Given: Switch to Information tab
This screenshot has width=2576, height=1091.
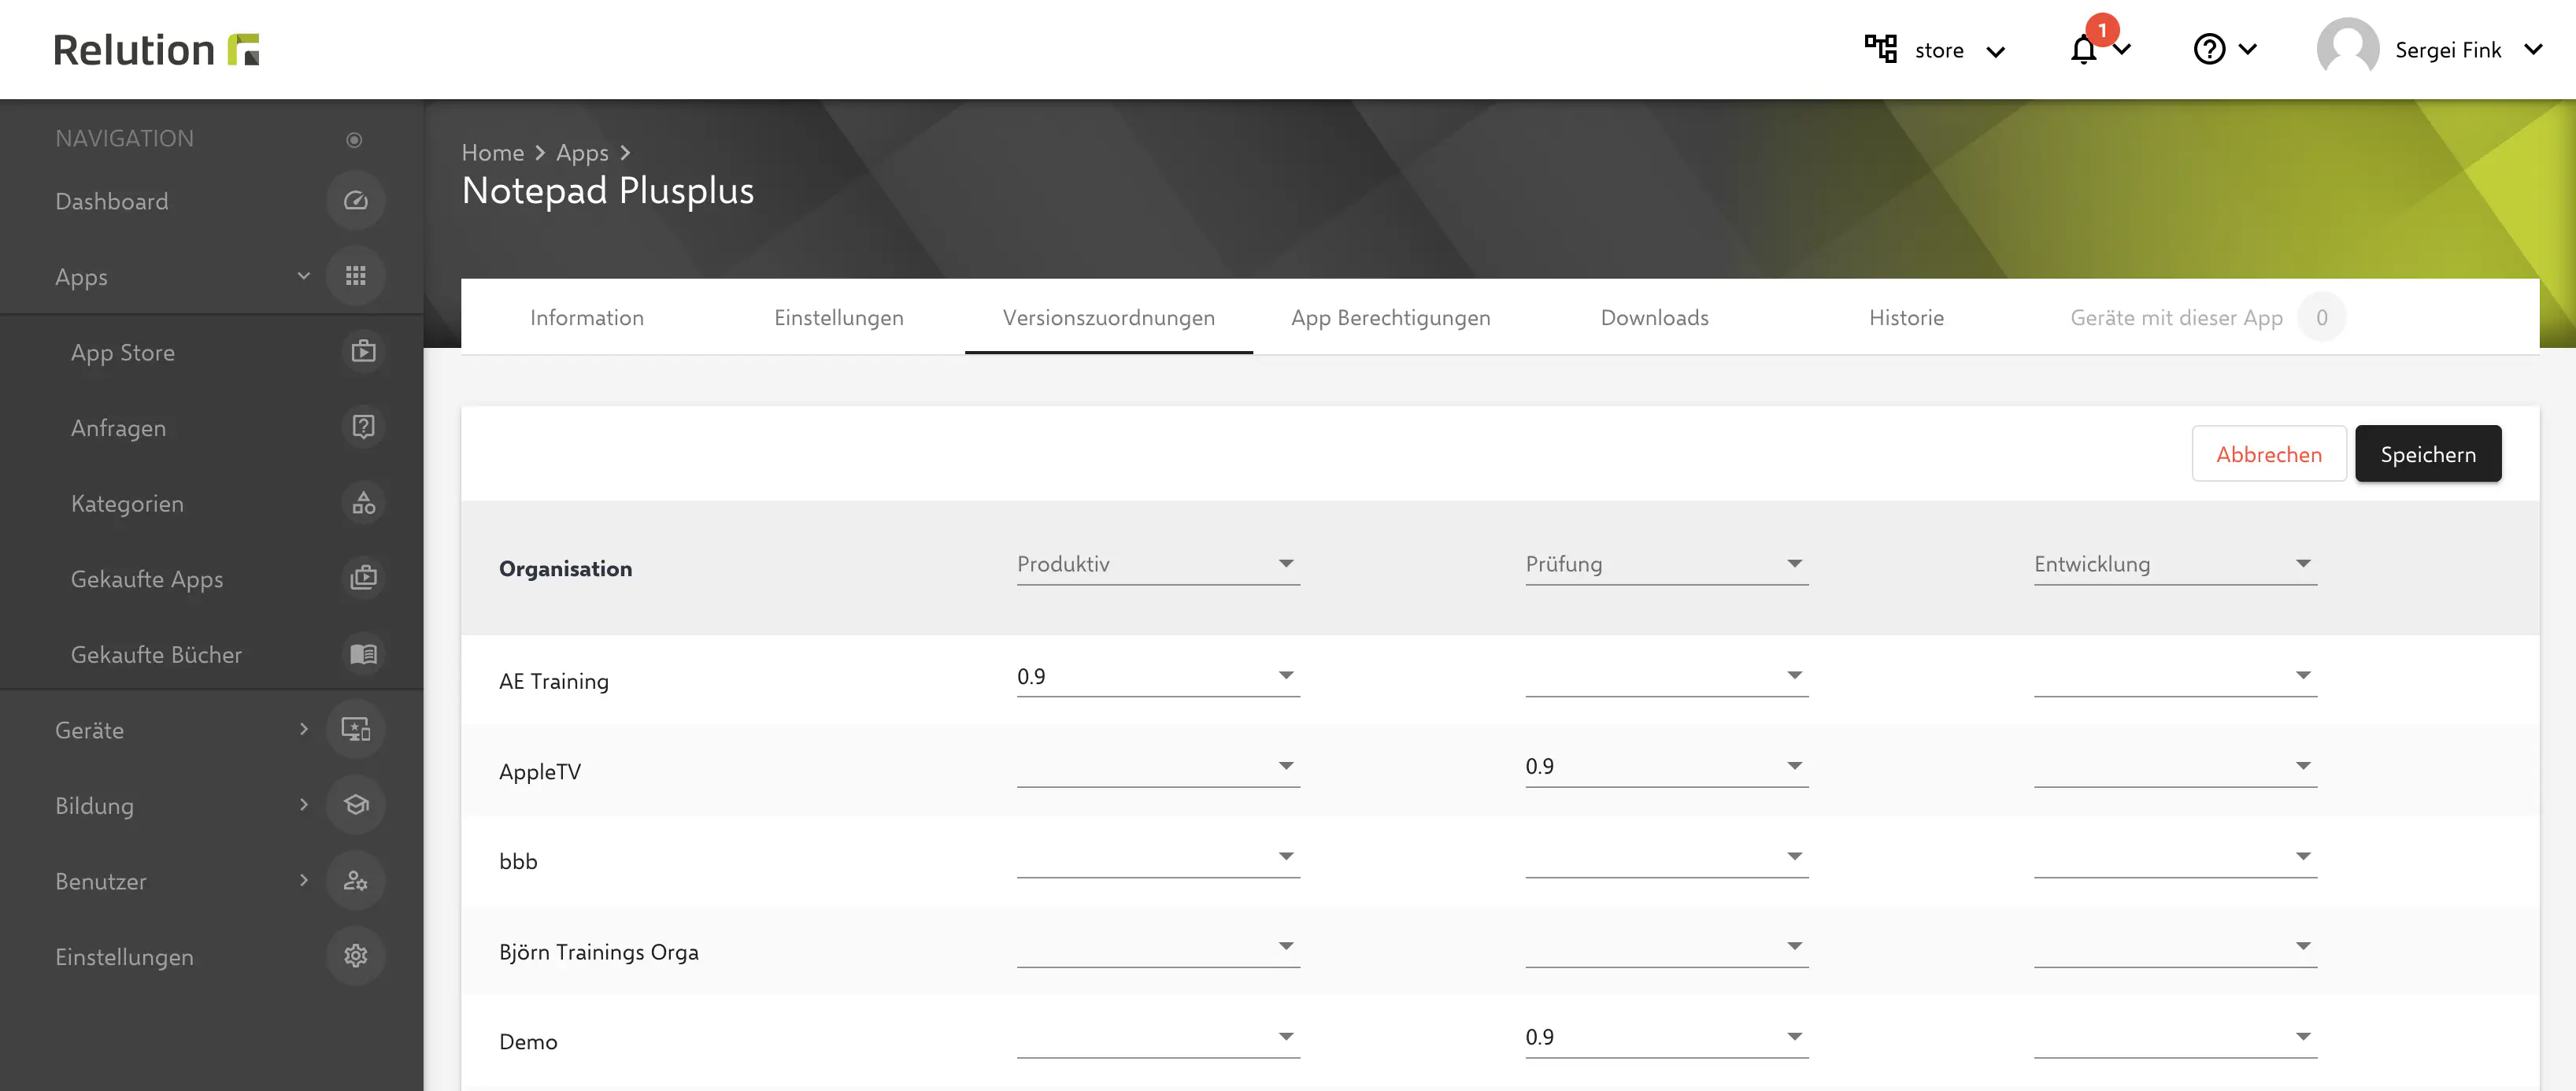Looking at the screenshot, I should click(587, 317).
